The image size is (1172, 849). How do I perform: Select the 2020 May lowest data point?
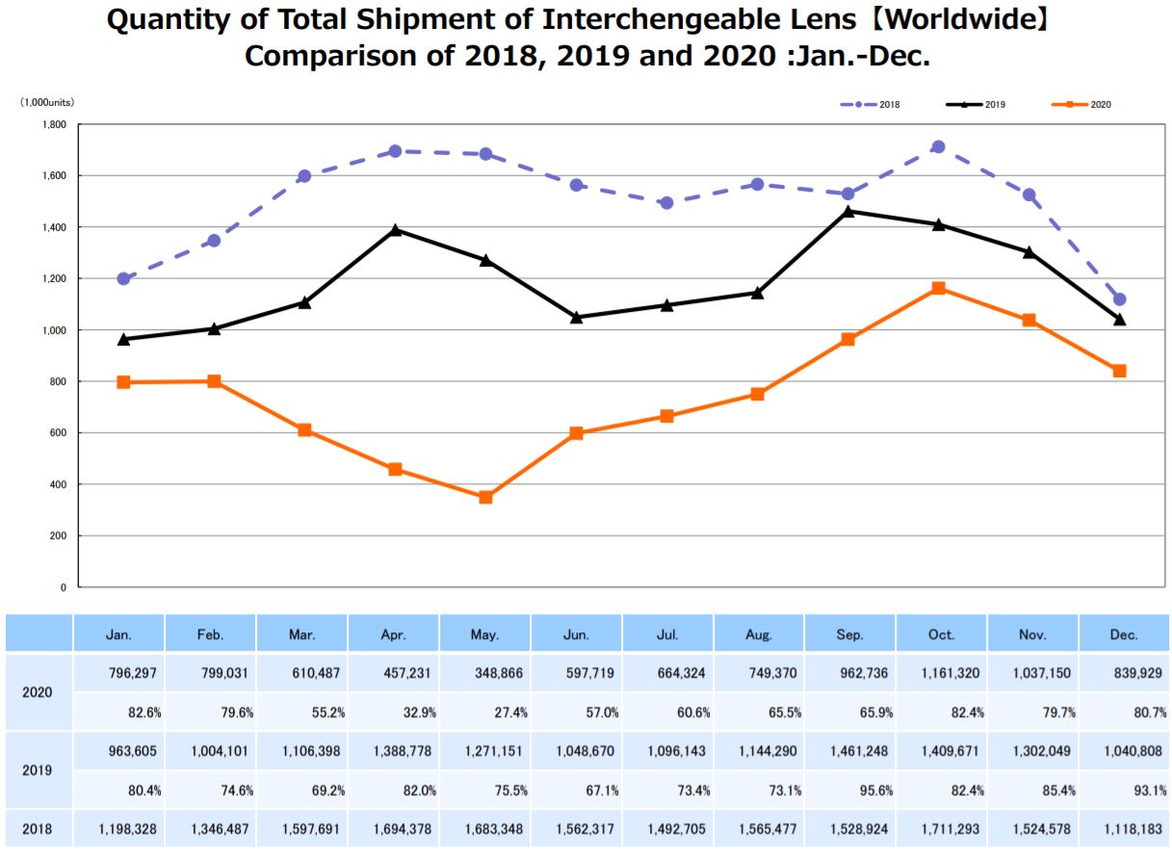point(485,498)
